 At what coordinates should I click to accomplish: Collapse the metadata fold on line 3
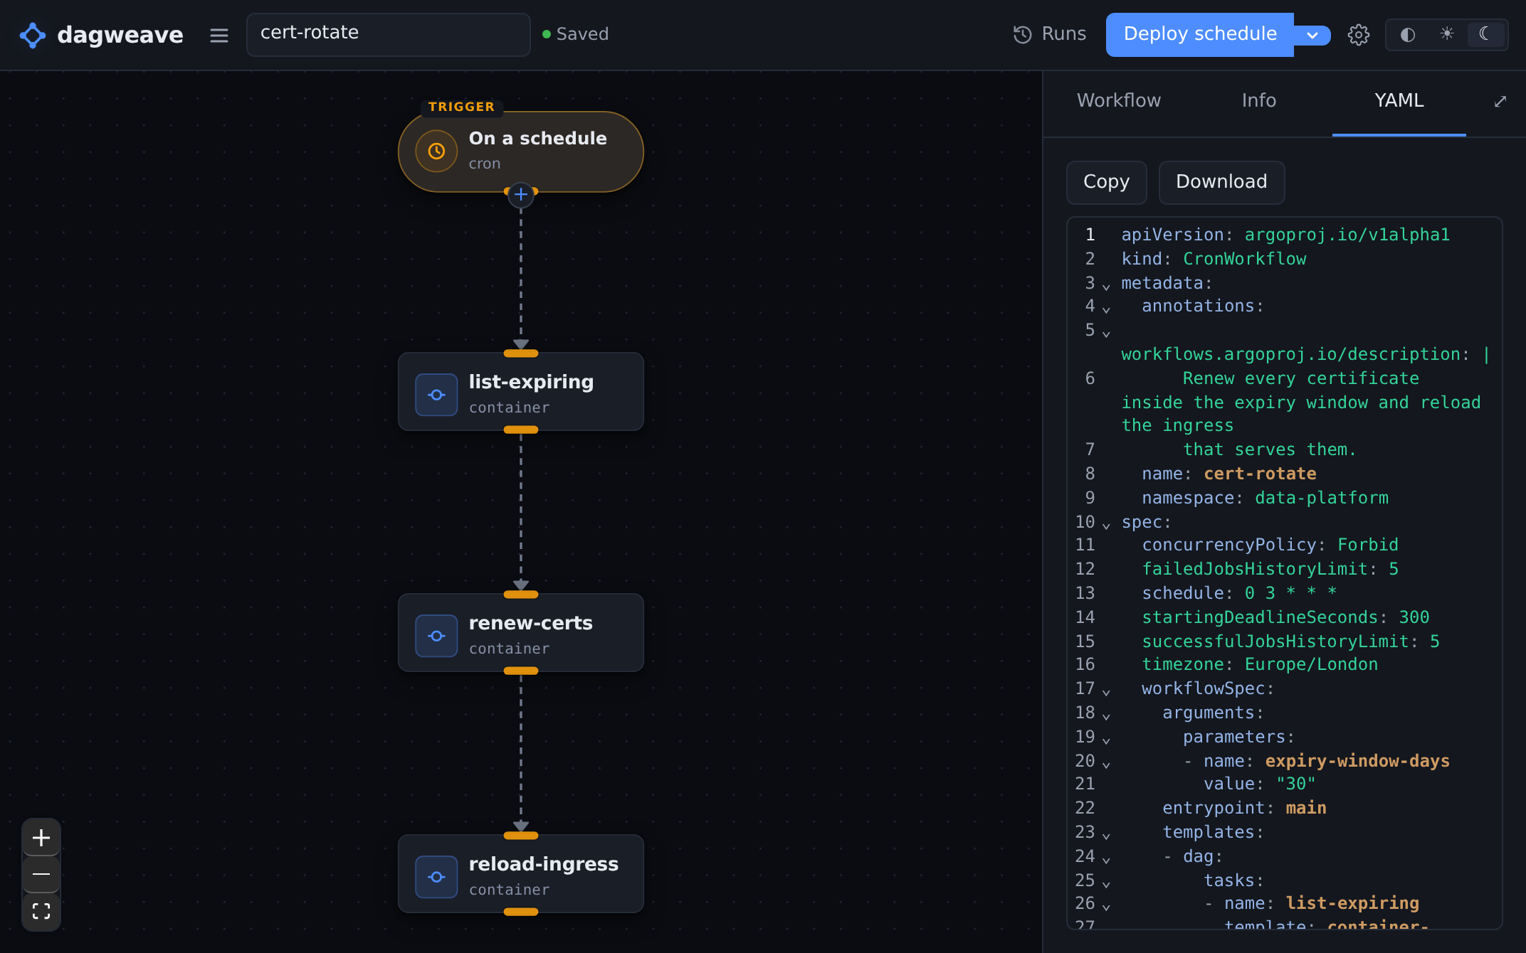coord(1106,287)
